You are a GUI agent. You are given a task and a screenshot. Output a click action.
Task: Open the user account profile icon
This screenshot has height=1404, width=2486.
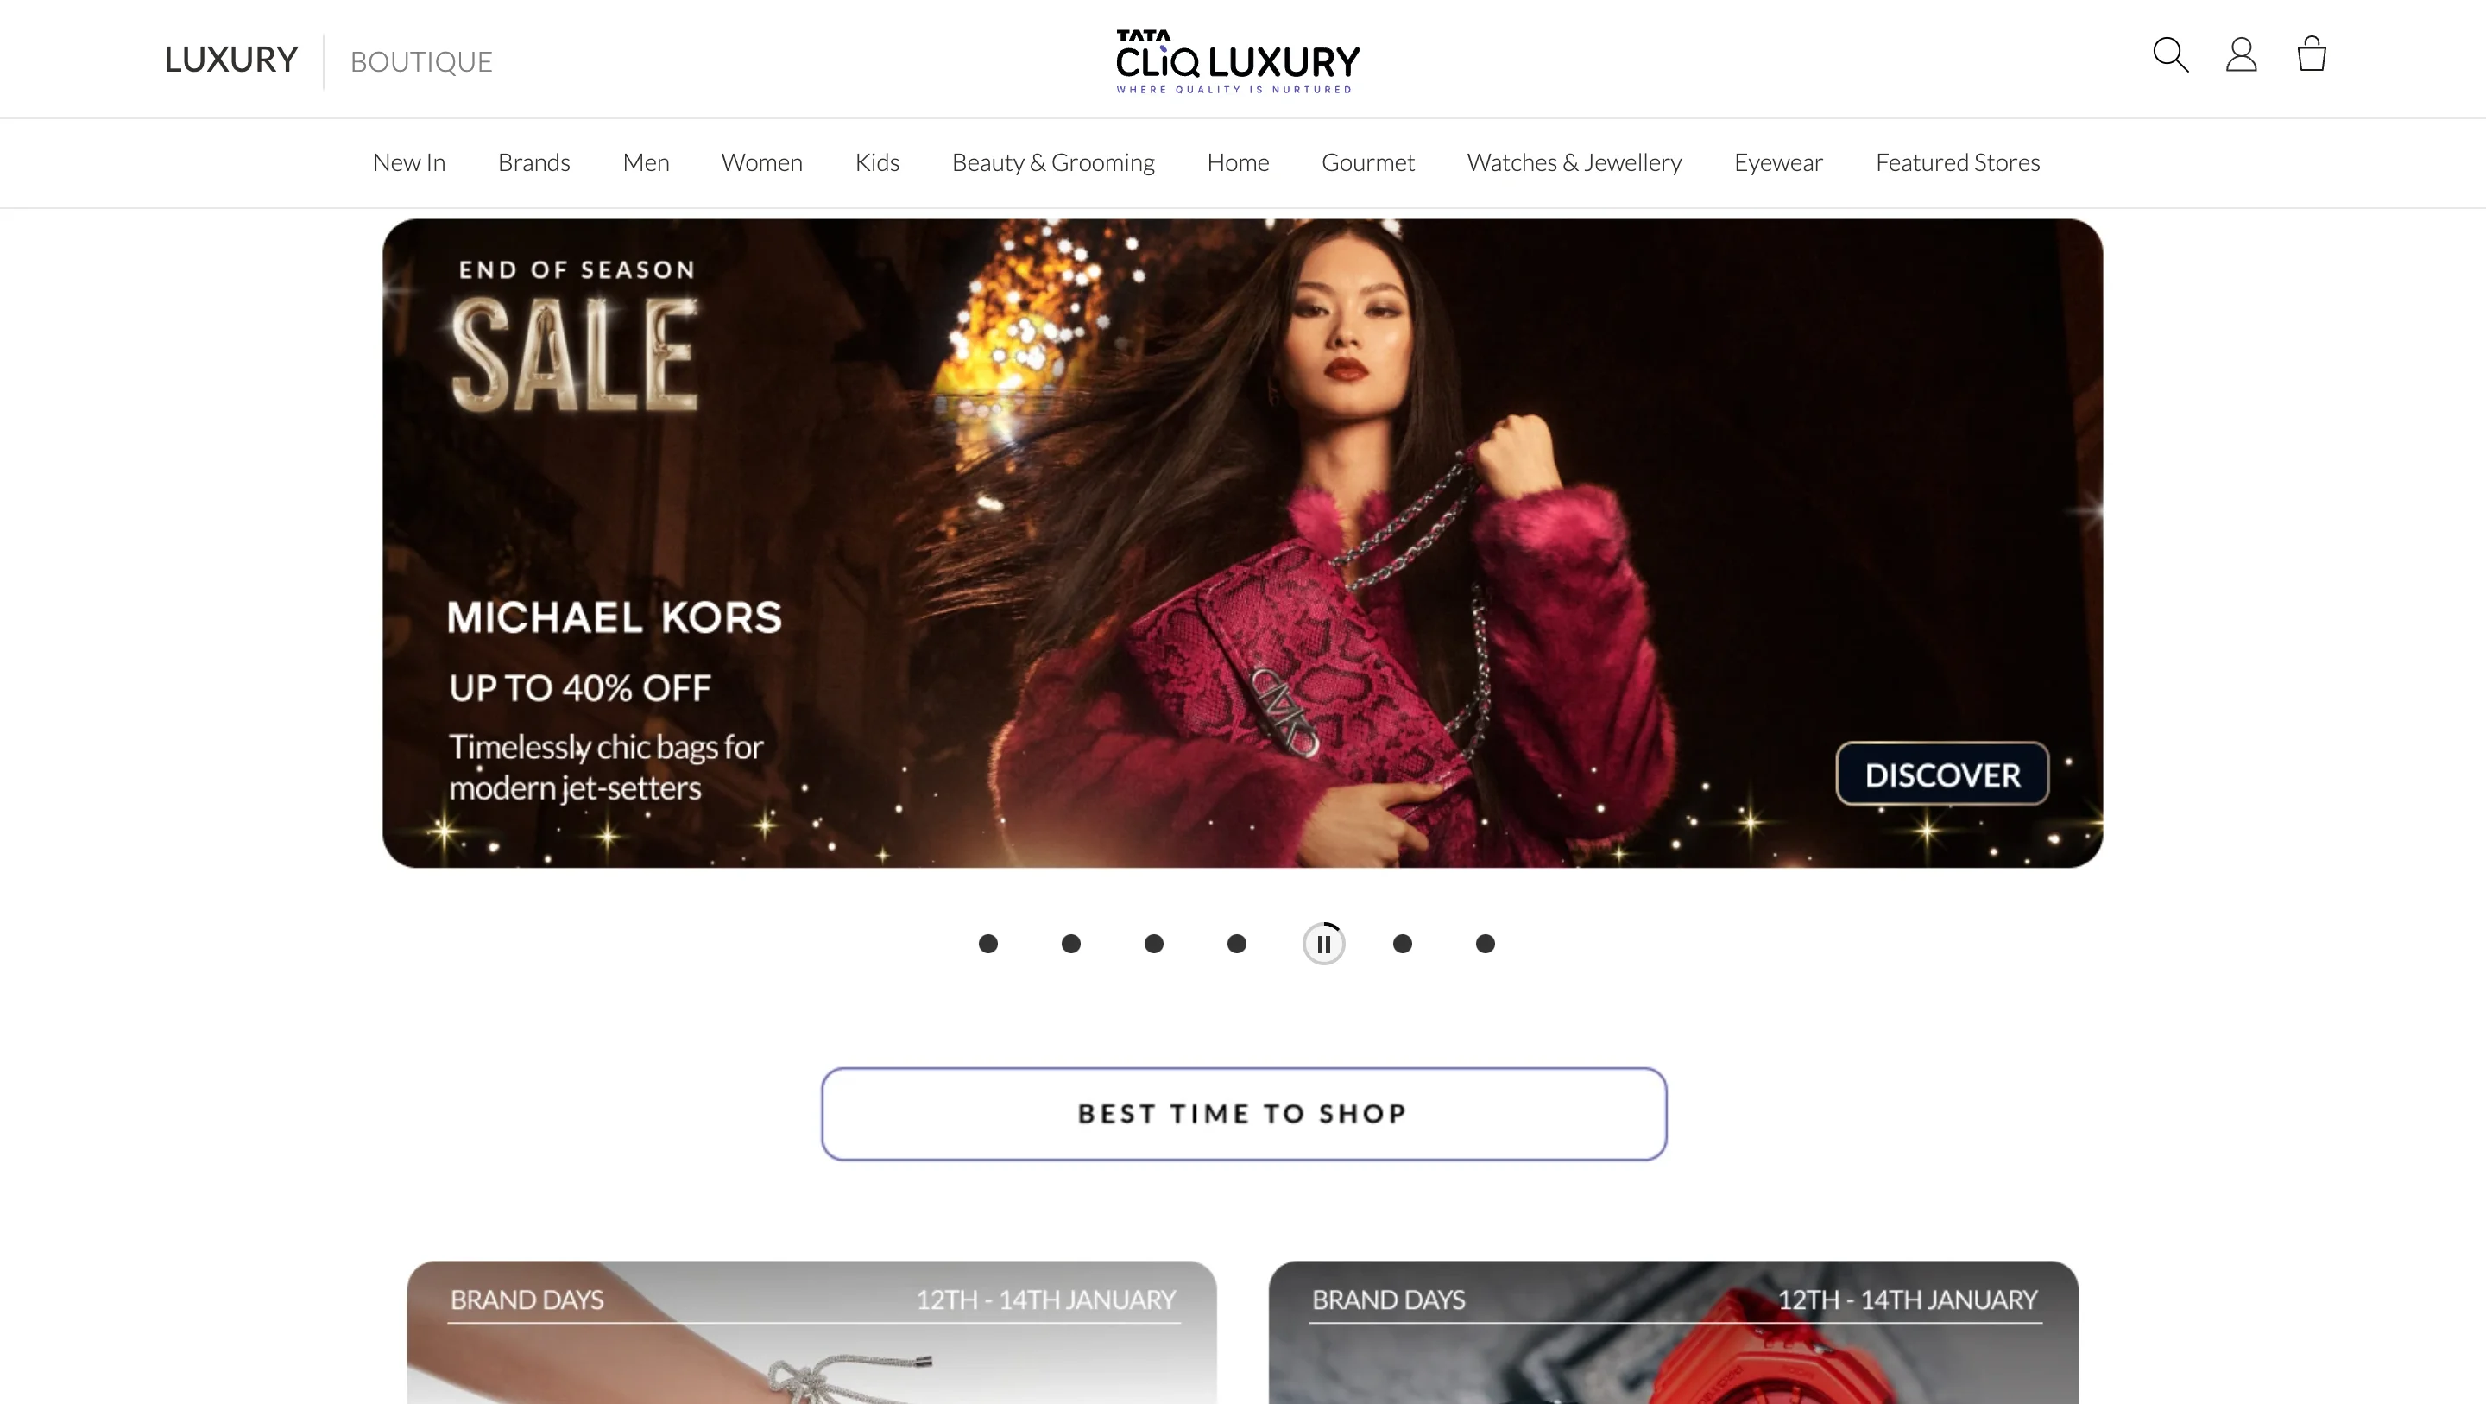(2241, 55)
